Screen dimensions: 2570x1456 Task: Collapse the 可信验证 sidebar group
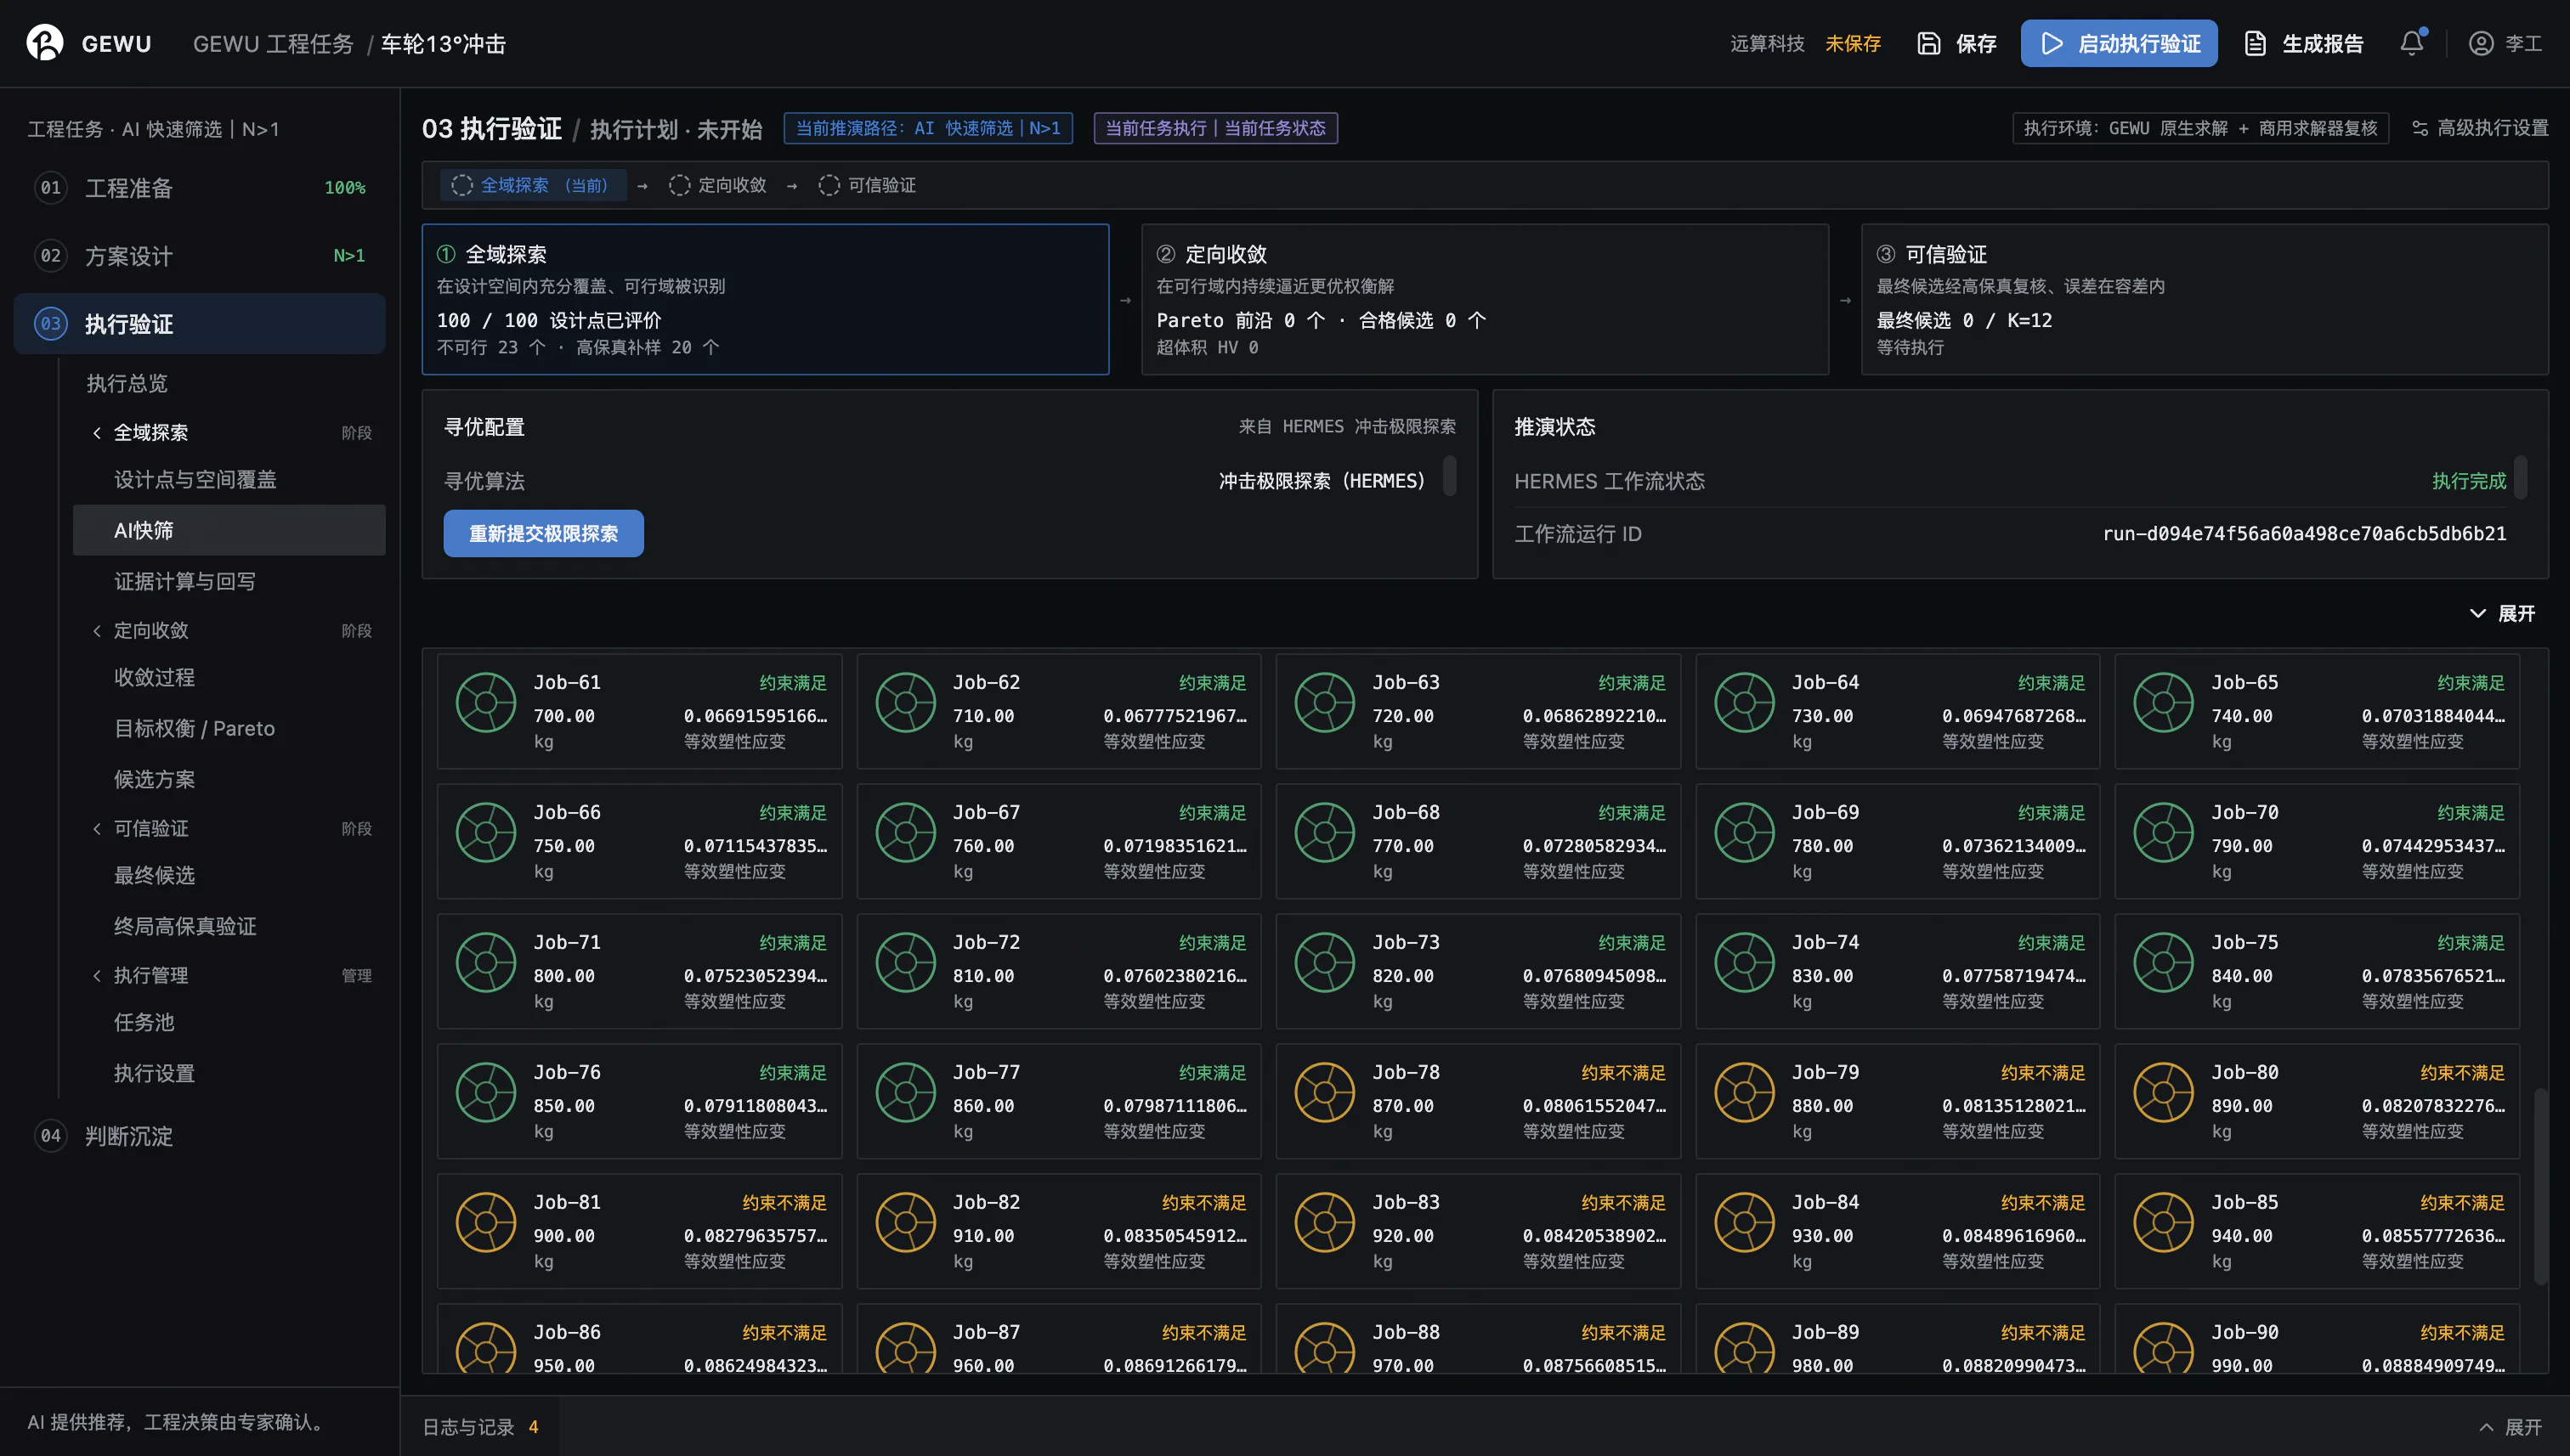(97, 828)
